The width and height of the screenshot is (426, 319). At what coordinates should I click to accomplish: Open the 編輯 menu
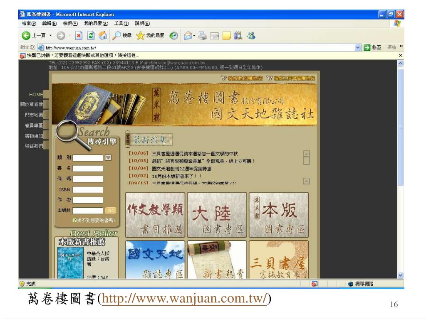50,24
